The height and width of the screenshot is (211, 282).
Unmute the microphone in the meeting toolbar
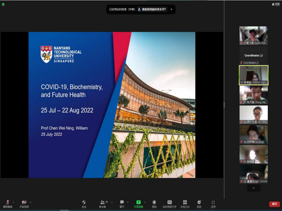coord(7,203)
